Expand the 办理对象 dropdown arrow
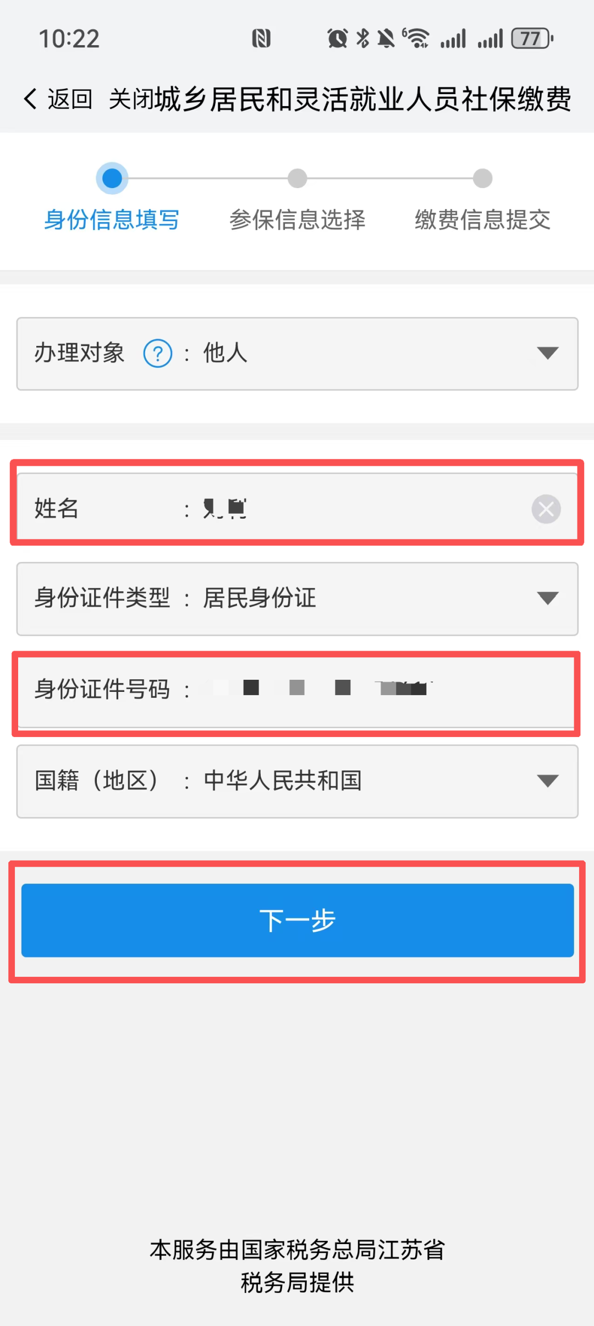This screenshot has height=1326, width=594. coord(548,353)
